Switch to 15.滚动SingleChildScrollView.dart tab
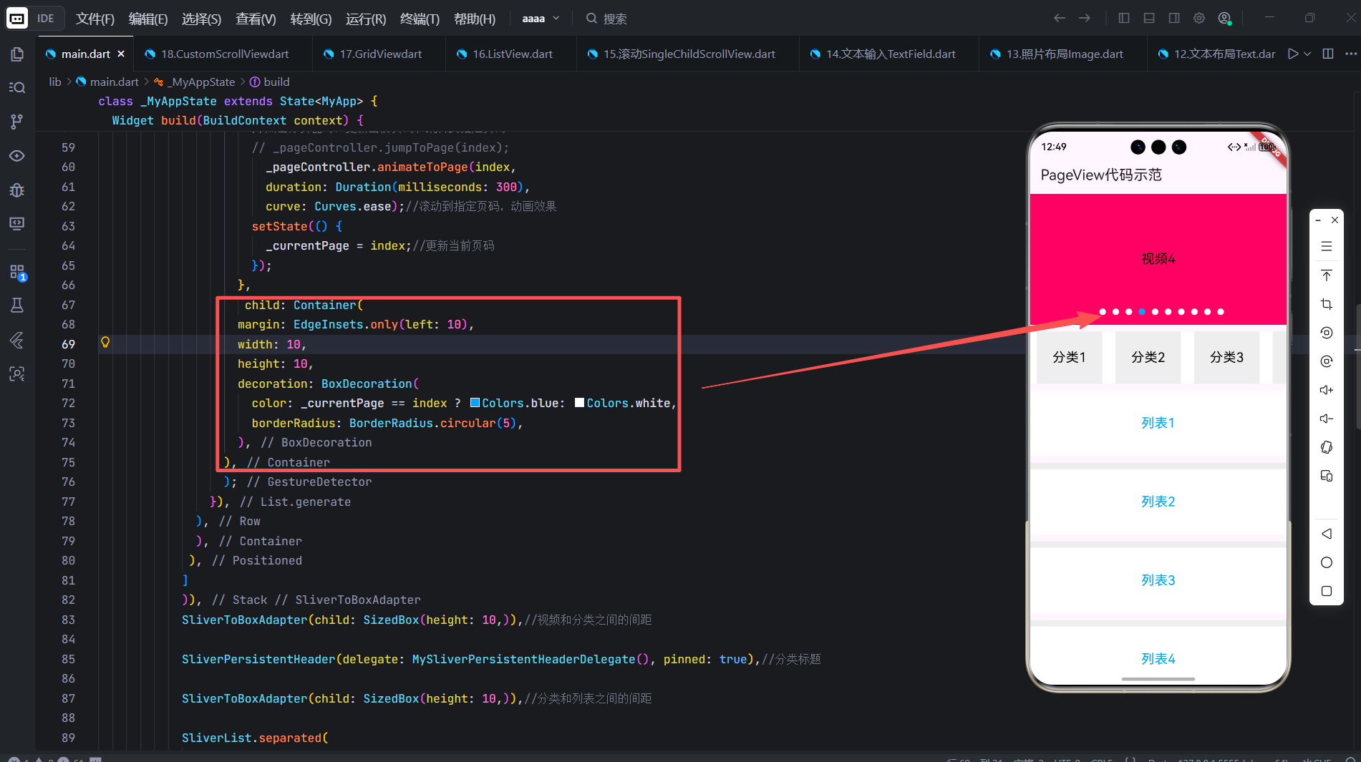The width and height of the screenshot is (1361, 762). [x=689, y=54]
